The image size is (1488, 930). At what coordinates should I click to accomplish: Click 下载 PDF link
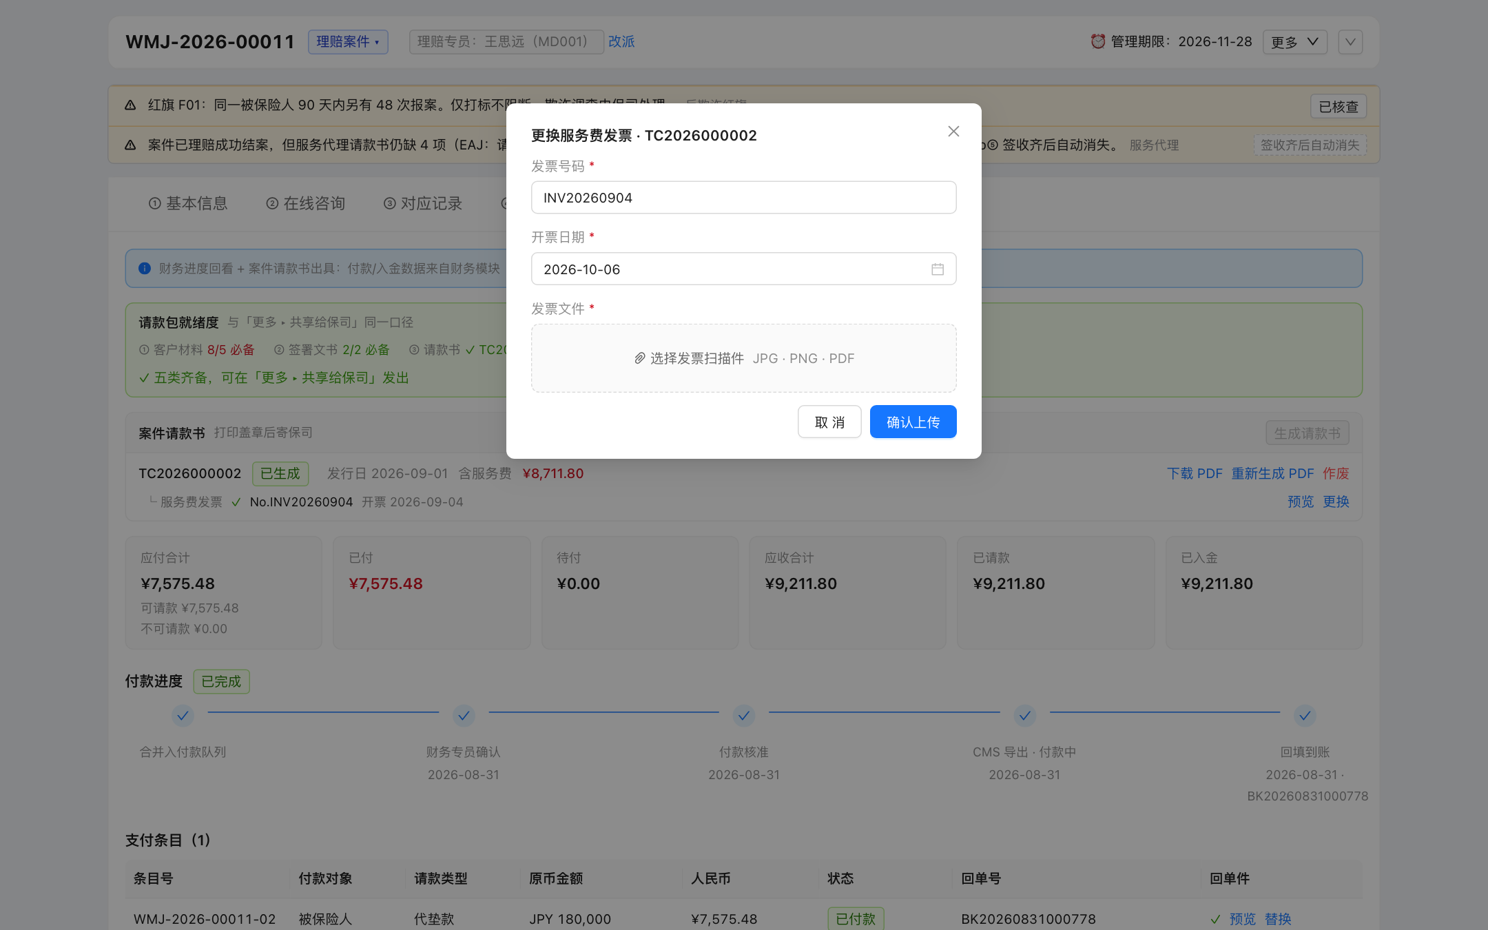tap(1195, 473)
